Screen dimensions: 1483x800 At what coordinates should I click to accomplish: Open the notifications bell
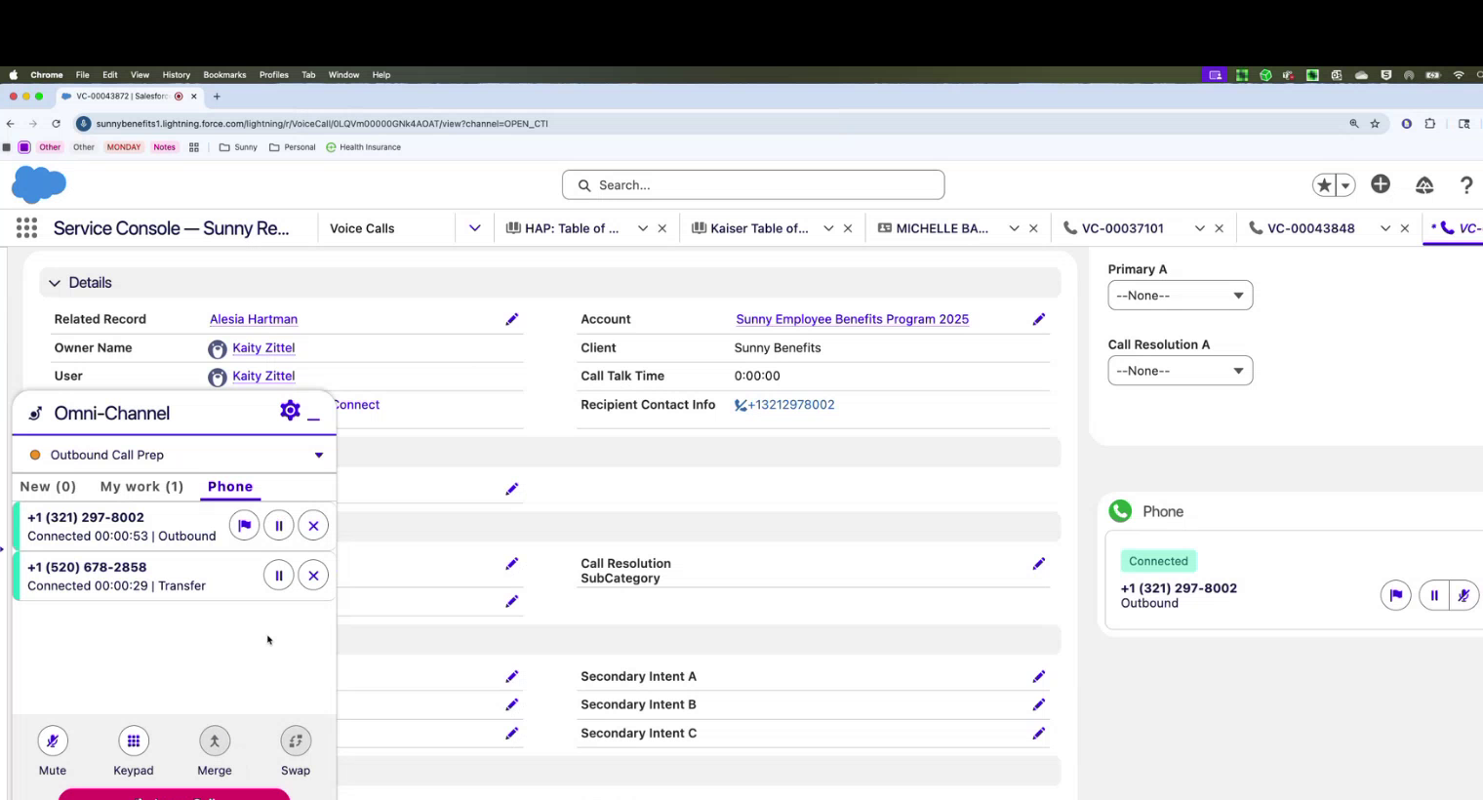point(1424,185)
